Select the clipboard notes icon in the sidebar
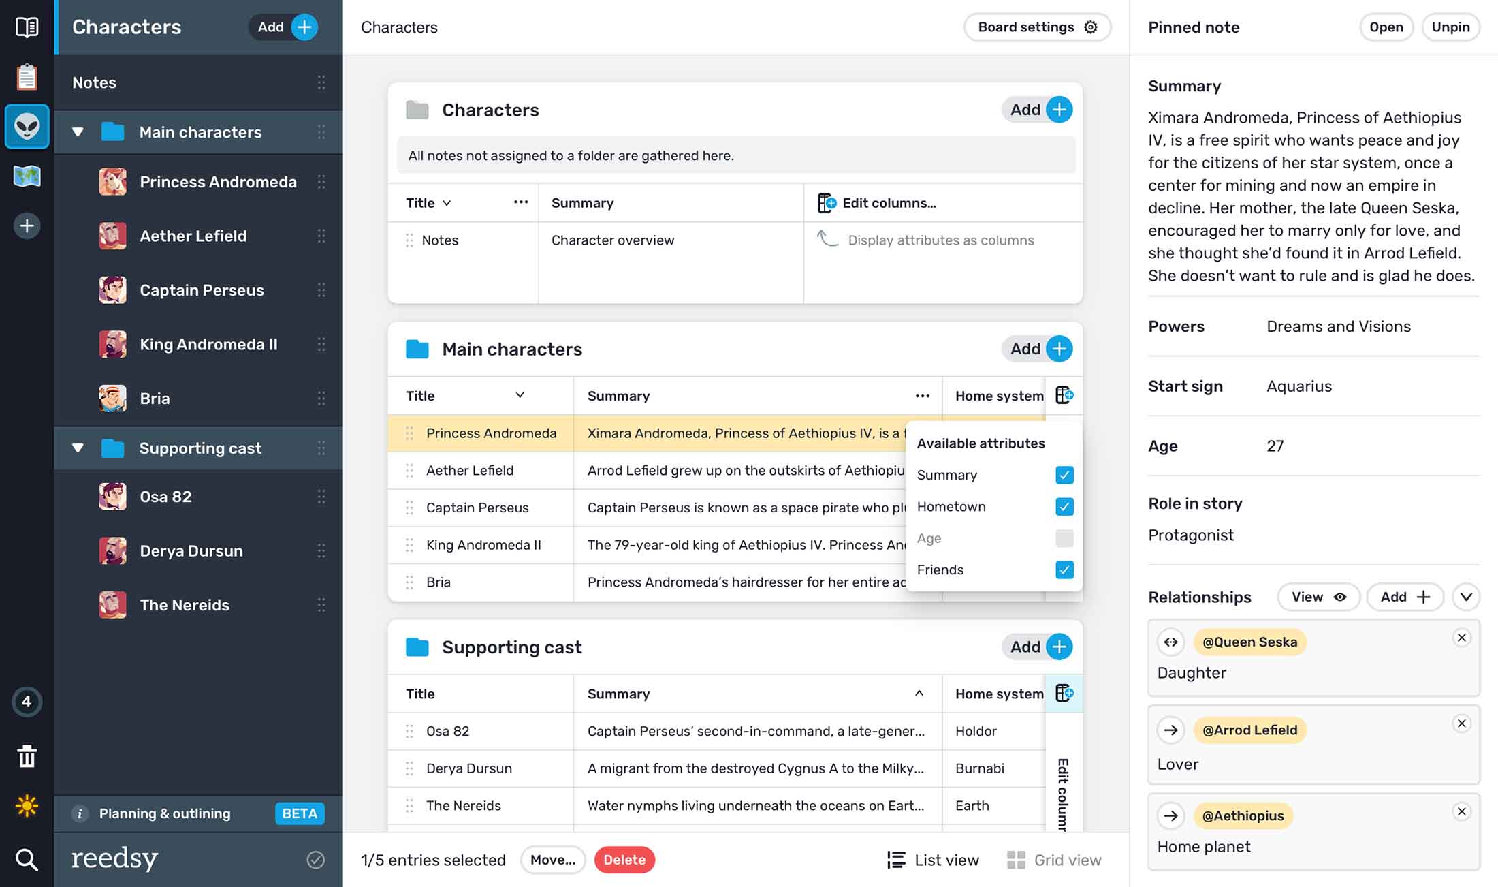 coord(27,76)
